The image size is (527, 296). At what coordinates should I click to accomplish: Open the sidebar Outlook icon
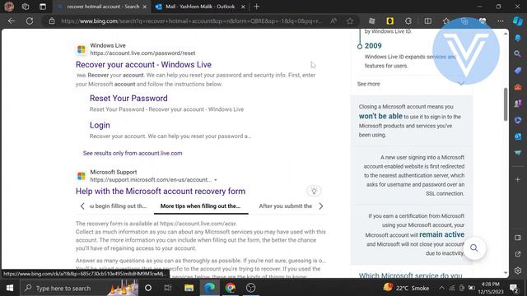(x=518, y=136)
